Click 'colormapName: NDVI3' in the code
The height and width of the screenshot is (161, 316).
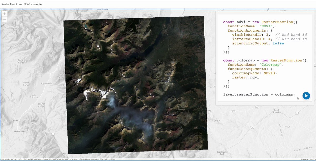pyautogui.click(x=255, y=73)
